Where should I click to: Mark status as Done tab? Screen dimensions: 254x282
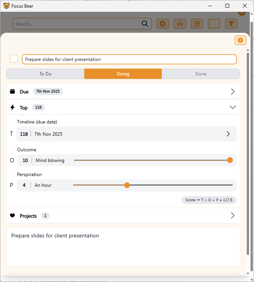pos(201,74)
